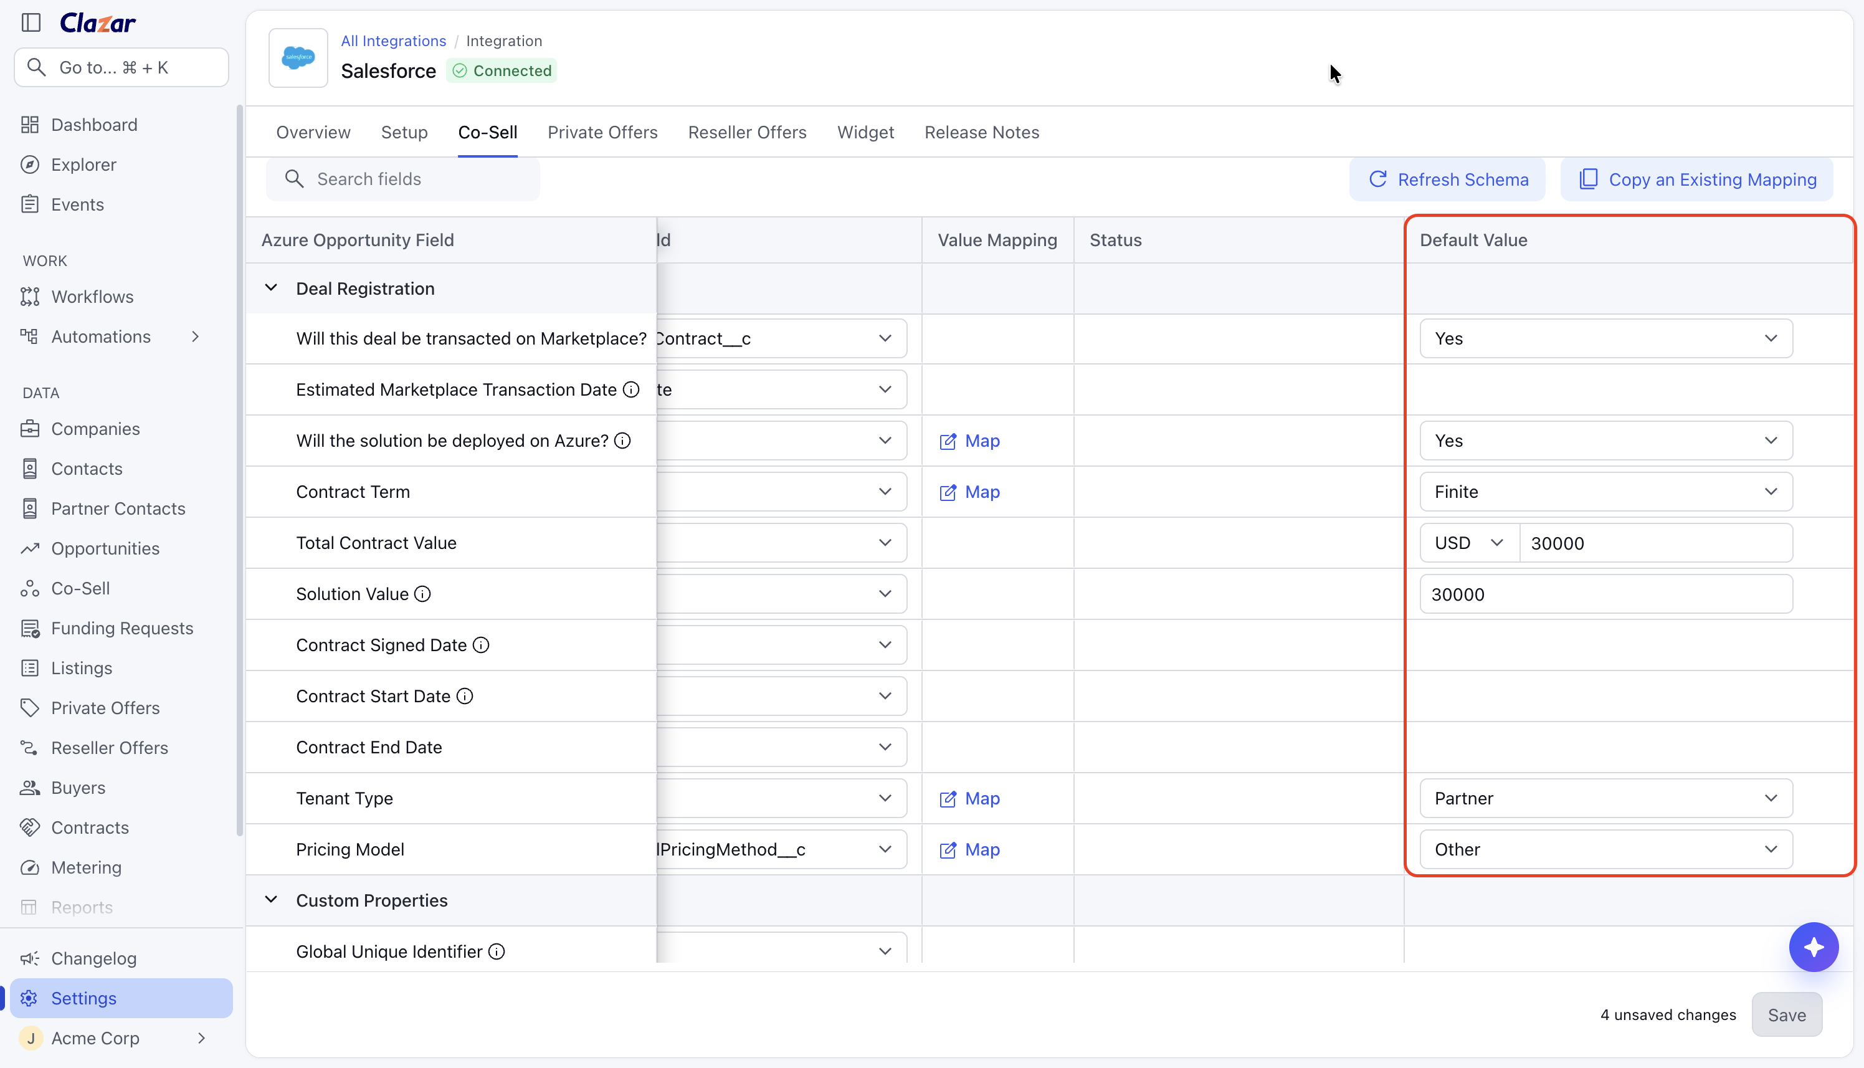Switch to the Setup tab
1864x1068 pixels.
point(404,133)
